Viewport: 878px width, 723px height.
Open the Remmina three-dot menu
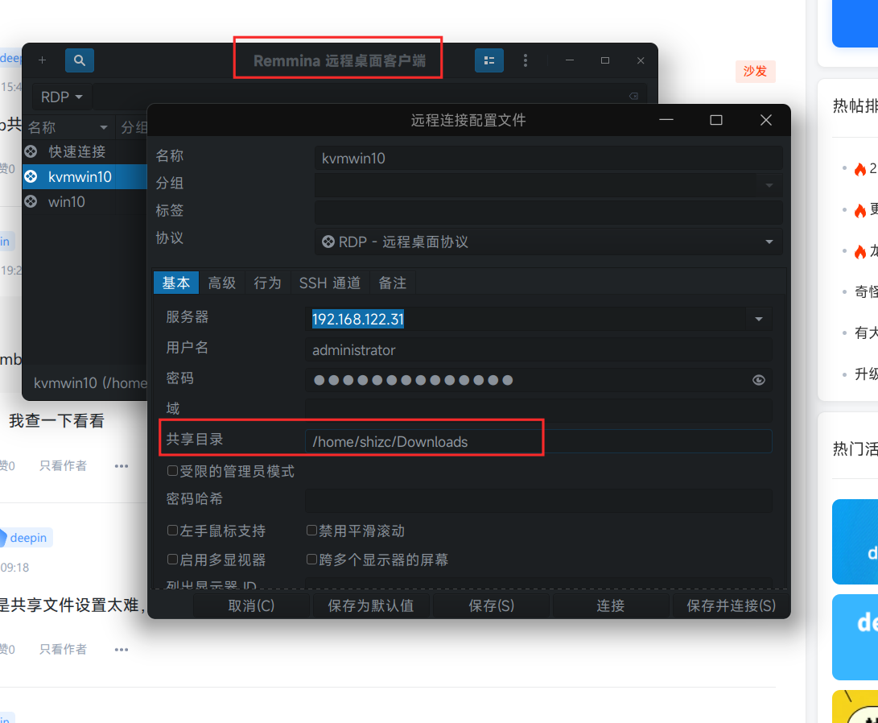coord(526,60)
